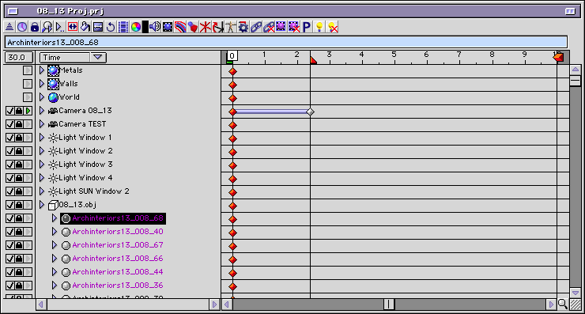
Task: Toggle lock on Light Window 3 row
Action: click(x=19, y=165)
